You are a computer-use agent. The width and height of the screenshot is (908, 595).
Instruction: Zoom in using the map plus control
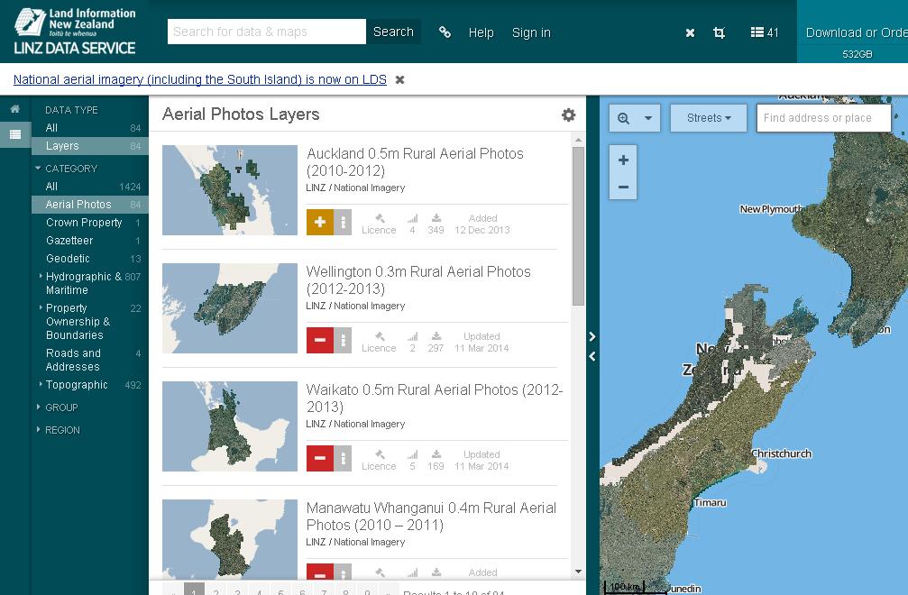[622, 158]
